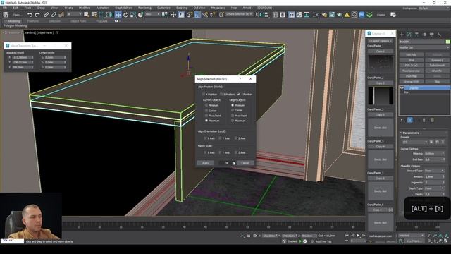Switch to the Freeform ribbon tab
The width and height of the screenshot is (451, 254).
pos(33,21)
